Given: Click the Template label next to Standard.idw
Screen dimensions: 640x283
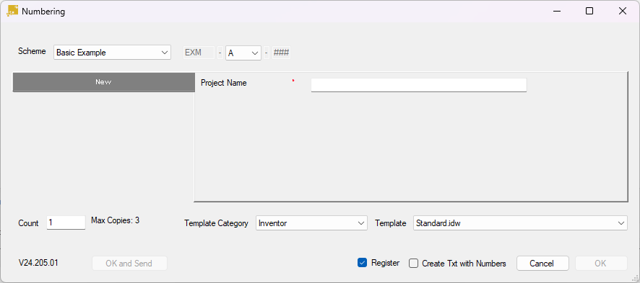Looking at the screenshot, I should click(391, 223).
